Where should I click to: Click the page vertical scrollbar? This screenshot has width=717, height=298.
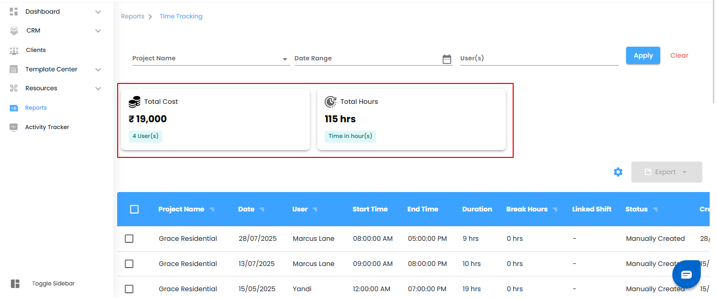point(713,52)
